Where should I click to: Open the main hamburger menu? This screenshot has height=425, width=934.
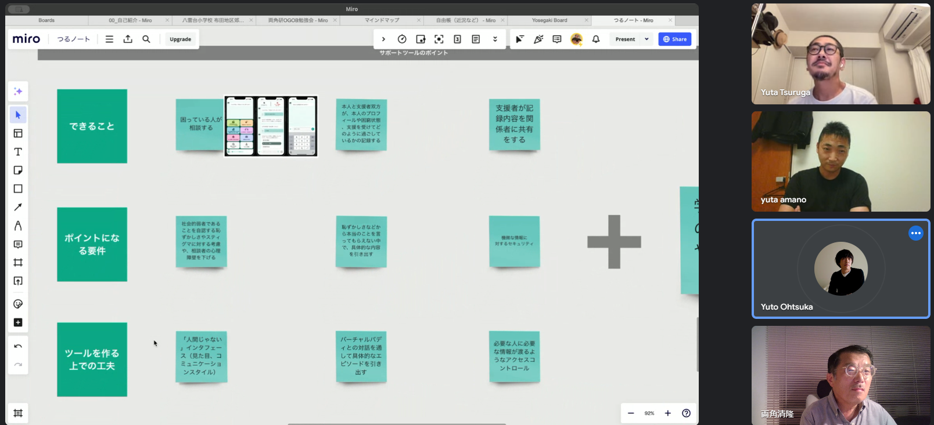click(x=109, y=39)
